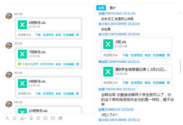The width and height of the screenshot is (183, 125).
Task: Forward 7班账号.xls
Action: (x=58, y=64)
